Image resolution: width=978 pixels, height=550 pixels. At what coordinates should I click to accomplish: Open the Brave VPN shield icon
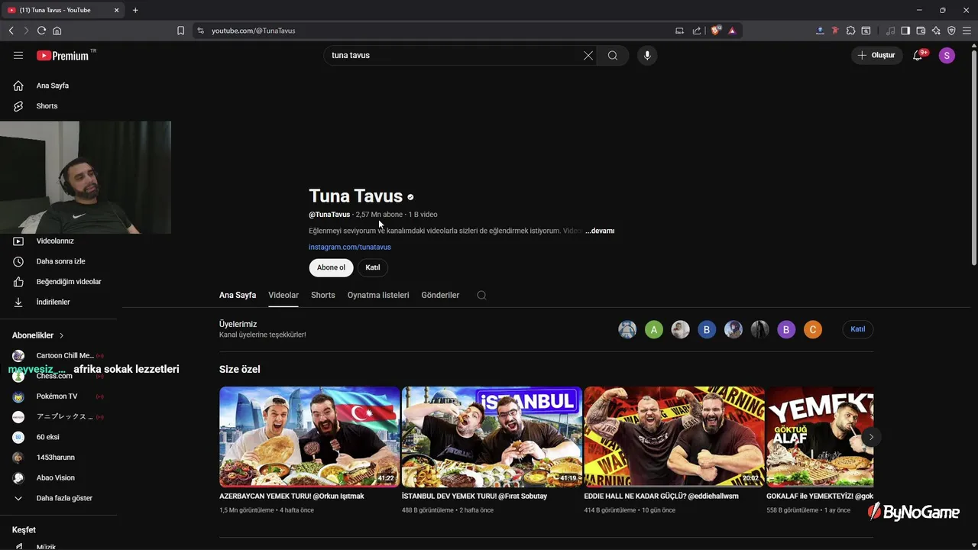pos(951,31)
